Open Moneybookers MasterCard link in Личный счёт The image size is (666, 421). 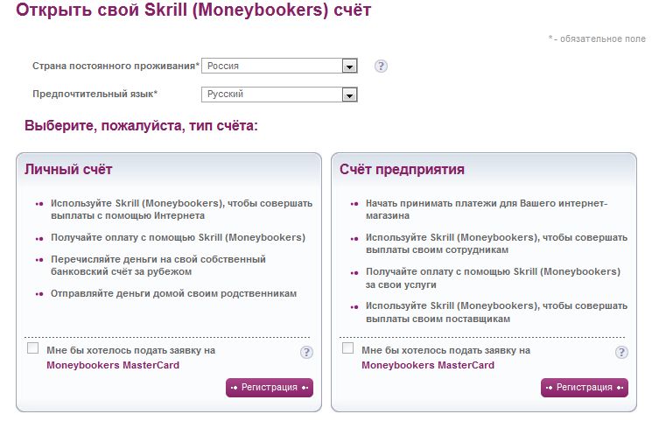pos(113,365)
